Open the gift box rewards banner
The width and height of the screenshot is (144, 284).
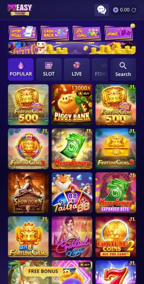click(119, 33)
